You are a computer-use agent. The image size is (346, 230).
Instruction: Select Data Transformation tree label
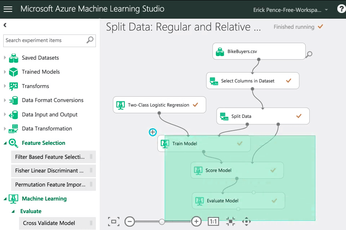tap(47, 129)
